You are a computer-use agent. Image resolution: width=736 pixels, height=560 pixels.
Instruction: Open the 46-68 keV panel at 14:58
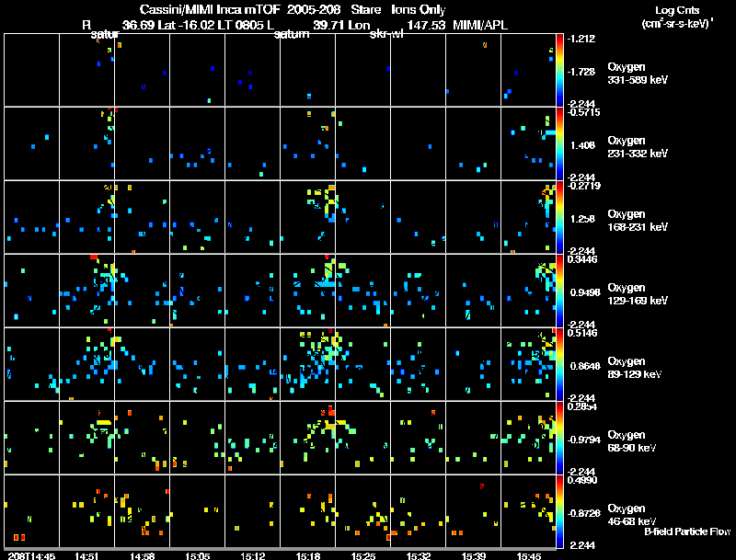pyautogui.click(x=143, y=511)
